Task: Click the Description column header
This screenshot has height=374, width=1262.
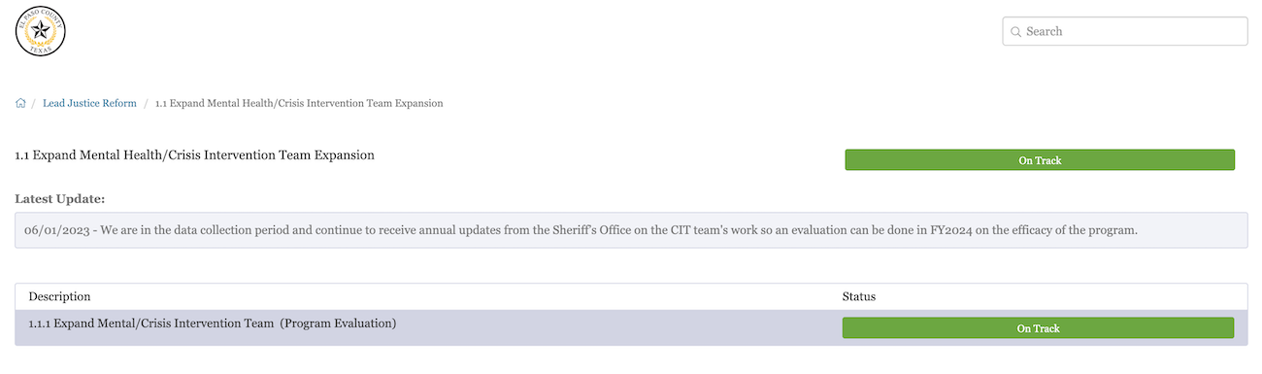Action: (59, 296)
